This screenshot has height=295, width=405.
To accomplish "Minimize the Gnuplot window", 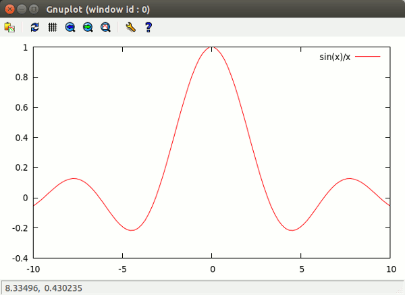I will point(22,9).
